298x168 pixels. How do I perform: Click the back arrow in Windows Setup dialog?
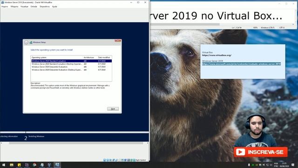coord(27,42)
